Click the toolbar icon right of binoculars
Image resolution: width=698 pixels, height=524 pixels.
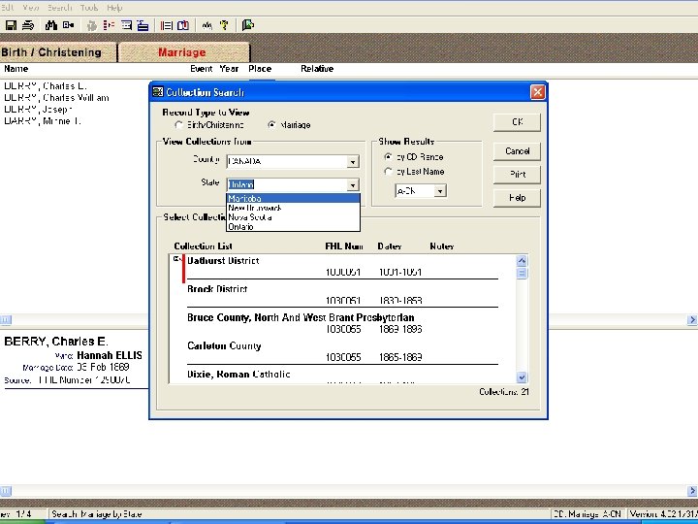click(x=68, y=25)
